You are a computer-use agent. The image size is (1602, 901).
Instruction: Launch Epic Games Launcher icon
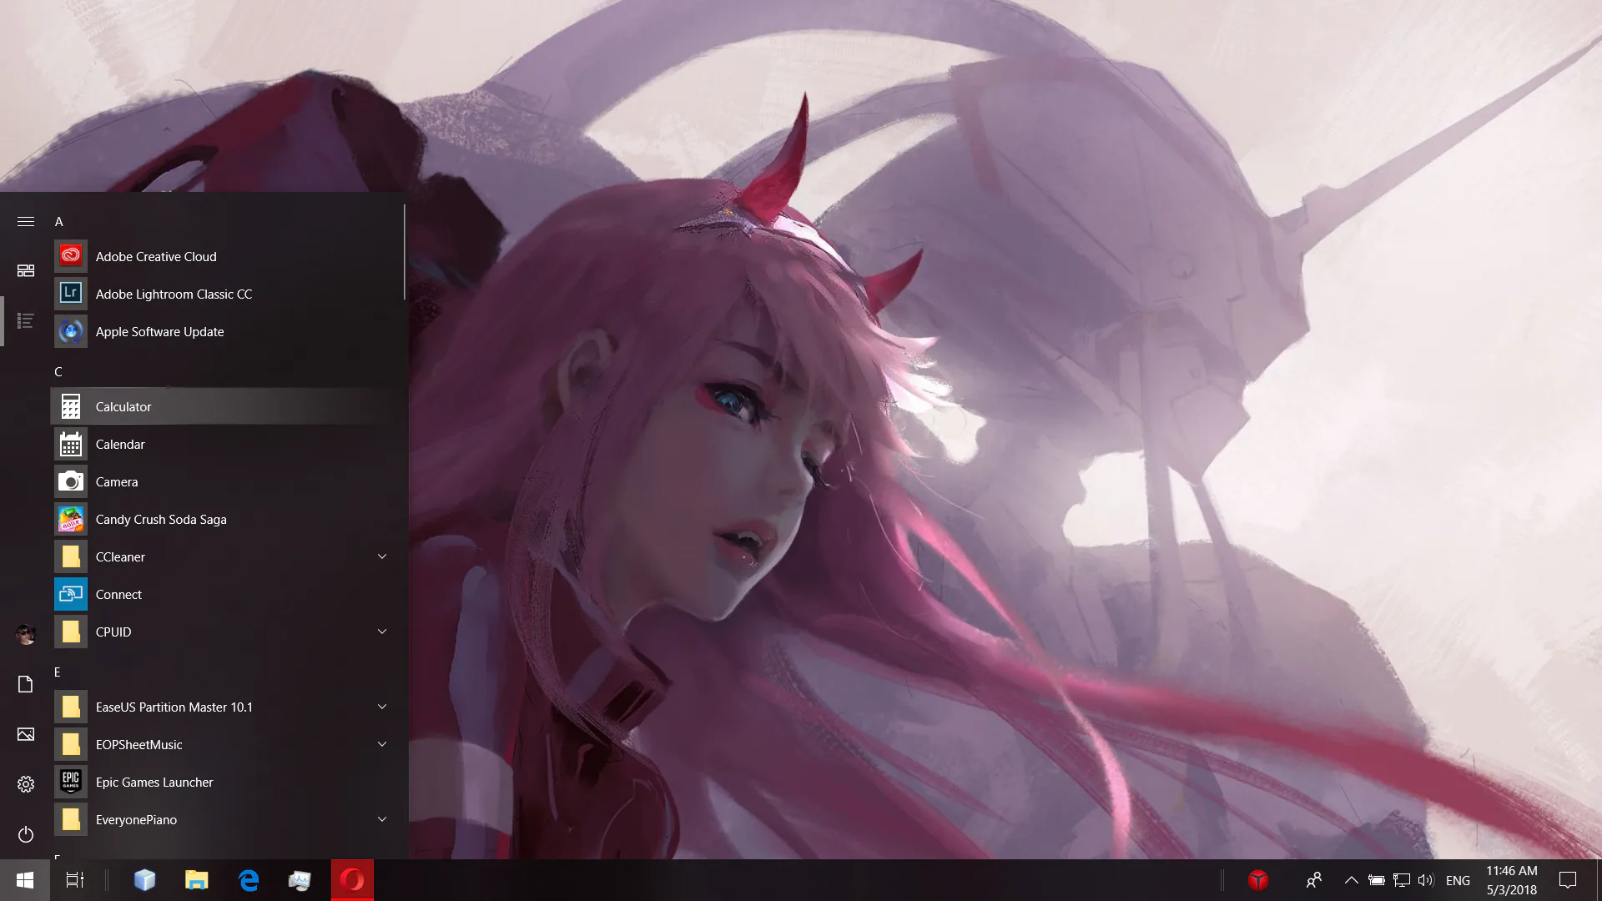pyautogui.click(x=71, y=782)
